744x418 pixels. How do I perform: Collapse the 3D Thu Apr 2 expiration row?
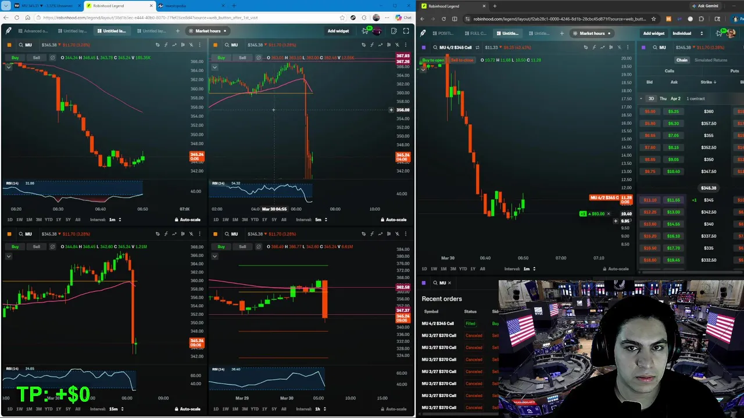point(641,99)
